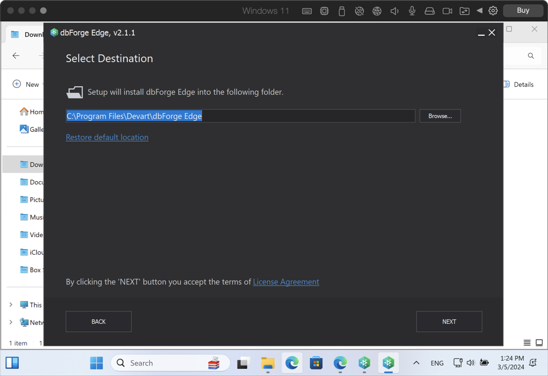Open Parallels settings gear
Image resolution: width=548 pixels, height=376 pixels.
(x=493, y=11)
